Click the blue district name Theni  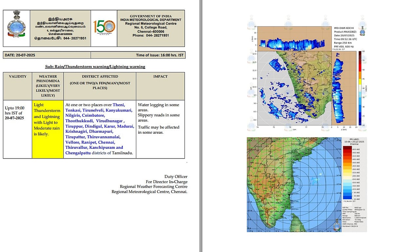(119, 105)
